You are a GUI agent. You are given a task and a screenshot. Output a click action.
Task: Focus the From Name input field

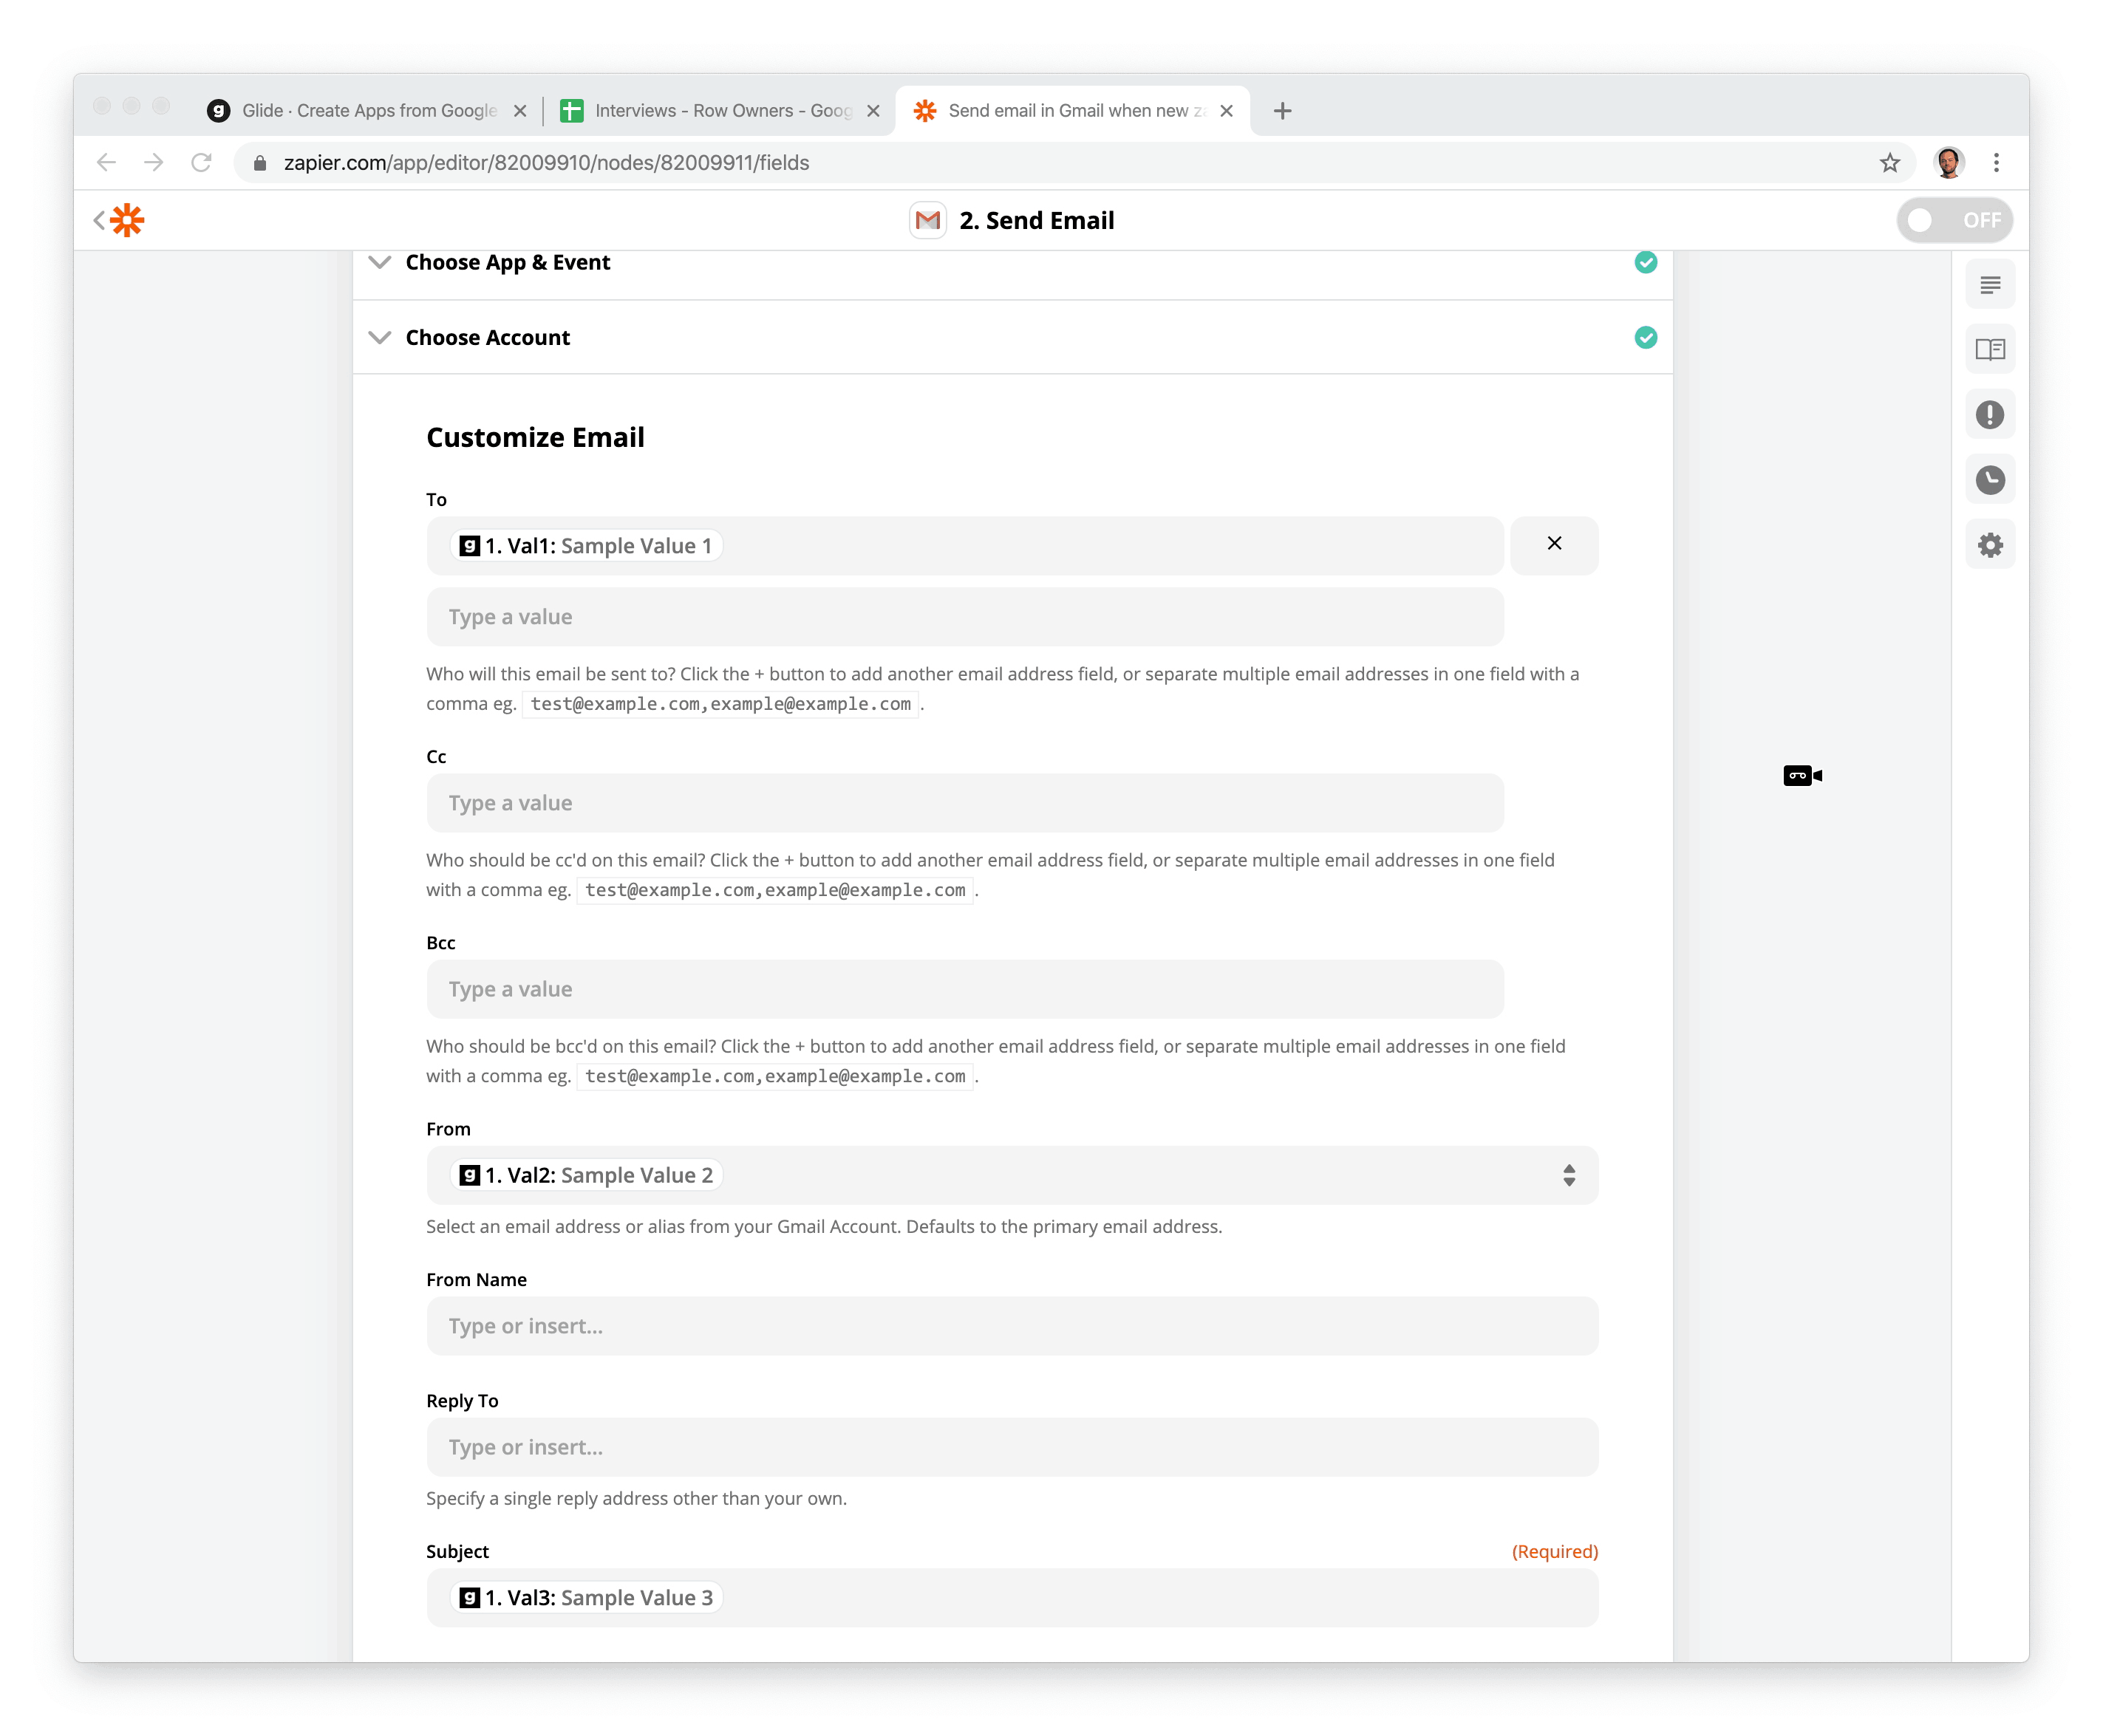[1011, 1326]
